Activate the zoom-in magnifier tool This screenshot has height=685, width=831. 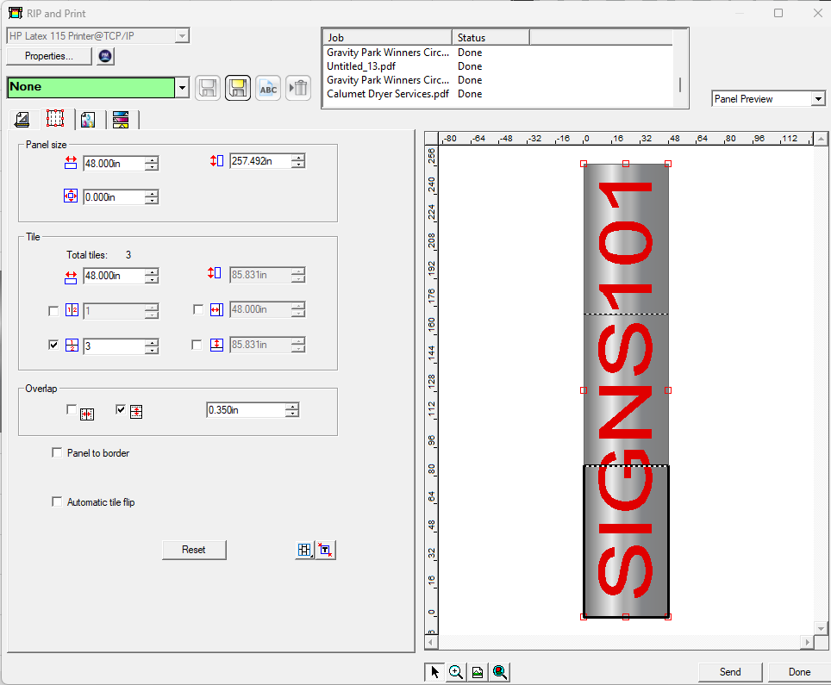click(x=456, y=672)
